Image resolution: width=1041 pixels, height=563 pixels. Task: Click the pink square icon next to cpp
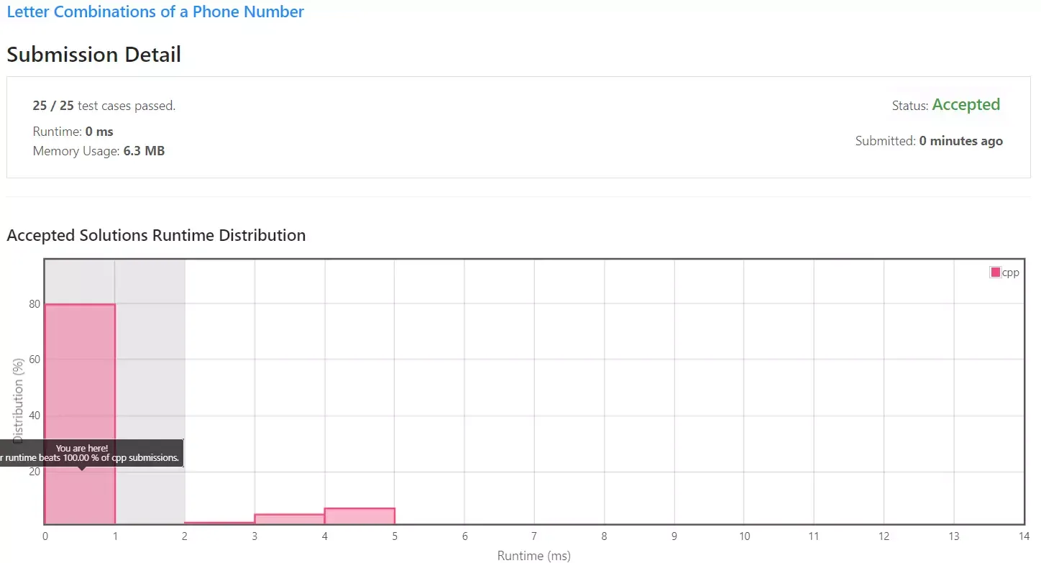point(995,272)
